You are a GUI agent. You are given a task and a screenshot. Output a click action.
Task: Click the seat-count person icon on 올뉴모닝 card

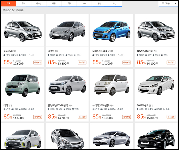tap(4, 55)
